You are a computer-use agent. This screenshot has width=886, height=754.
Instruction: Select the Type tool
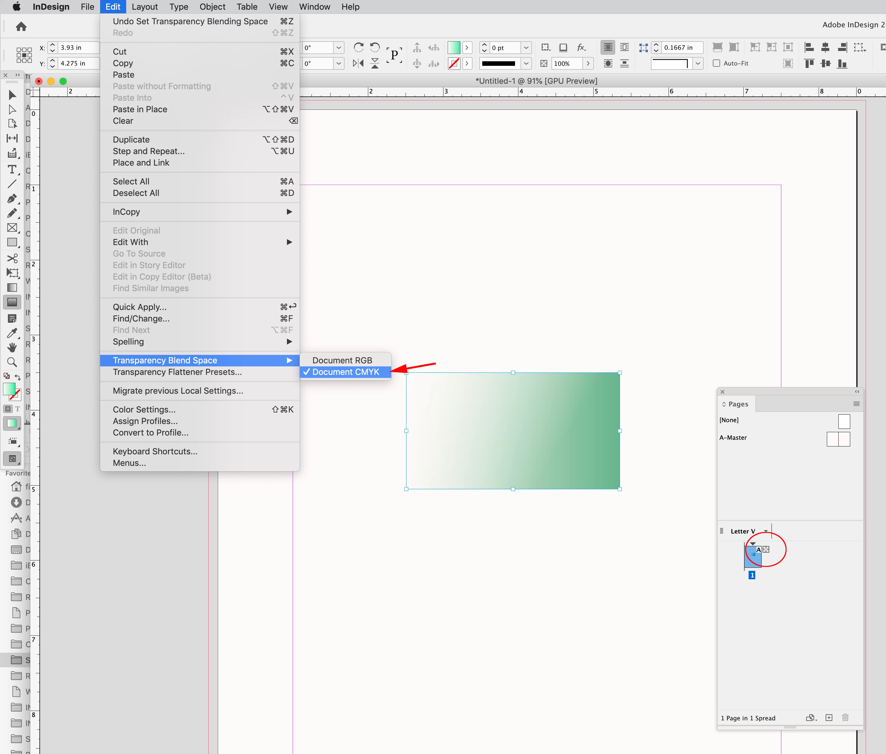12,170
